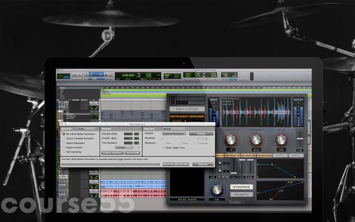This screenshot has width=355, height=222.
Task: Click the large blue-ringed knob reading 0.65
Action: click(217, 190)
